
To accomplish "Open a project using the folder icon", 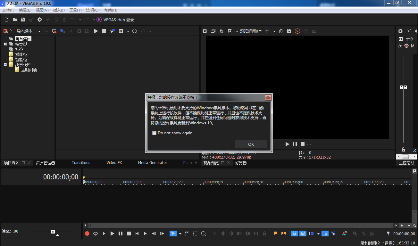I will tap(15, 20).
